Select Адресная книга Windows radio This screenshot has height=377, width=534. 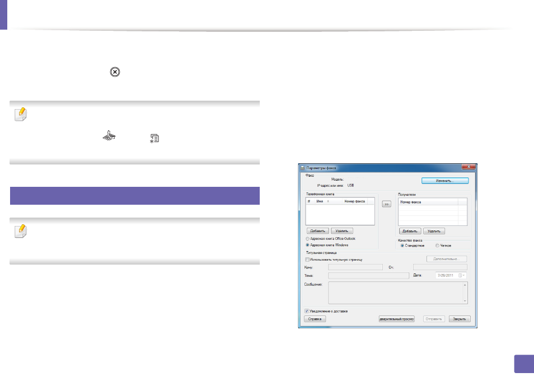307,245
